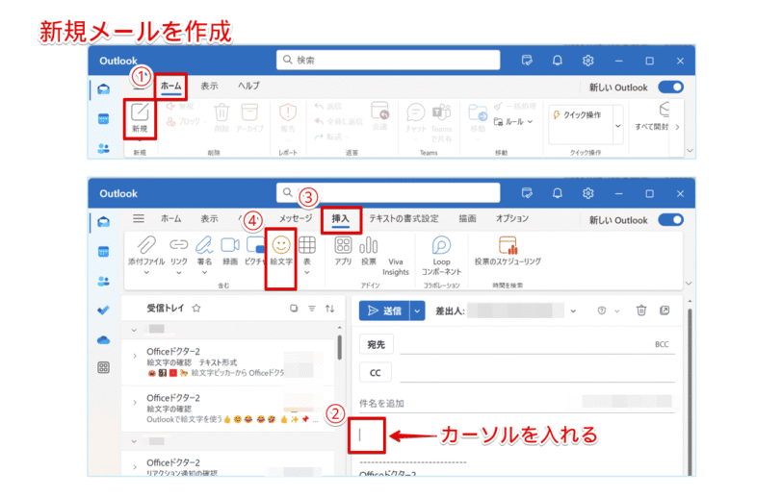Click the ルール rules icon in upper ribbon

(498, 121)
